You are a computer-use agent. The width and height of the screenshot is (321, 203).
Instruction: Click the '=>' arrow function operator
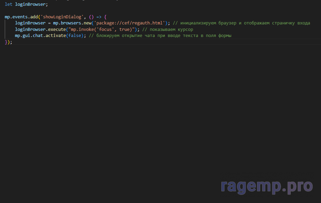(x=98, y=17)
